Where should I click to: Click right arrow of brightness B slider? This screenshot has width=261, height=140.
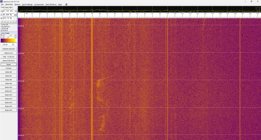pyautogui.click(x=15, y=35)
